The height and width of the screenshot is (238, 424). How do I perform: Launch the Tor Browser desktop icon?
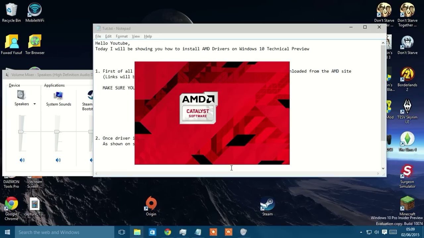click(x=35, y=45)
